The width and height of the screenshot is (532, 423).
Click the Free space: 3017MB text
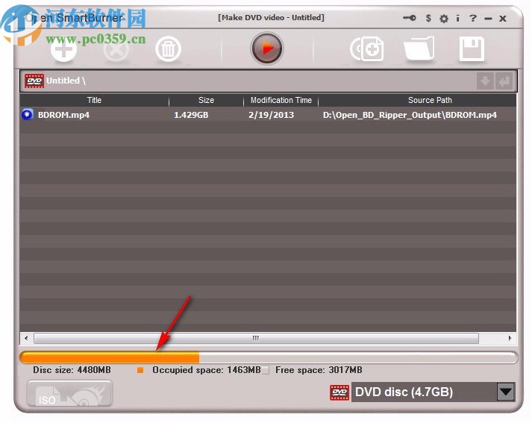[x=319, y=370]
